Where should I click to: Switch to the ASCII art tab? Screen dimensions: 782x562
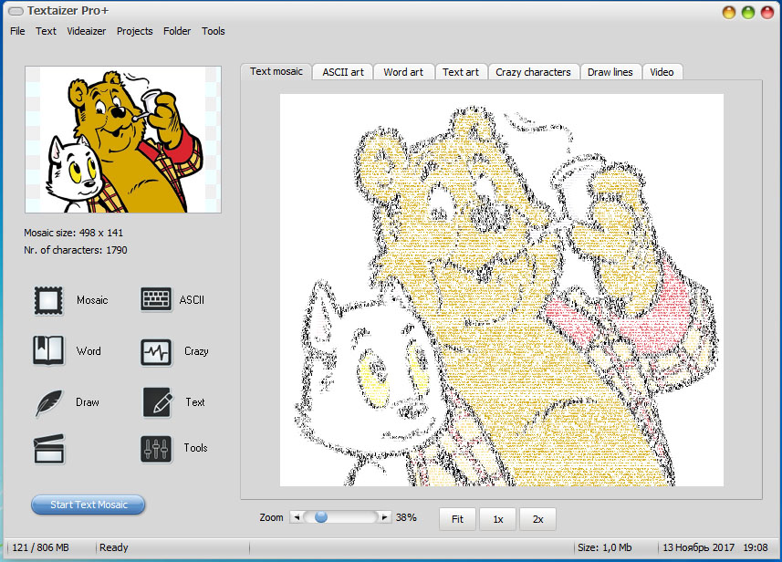(343, 72)
